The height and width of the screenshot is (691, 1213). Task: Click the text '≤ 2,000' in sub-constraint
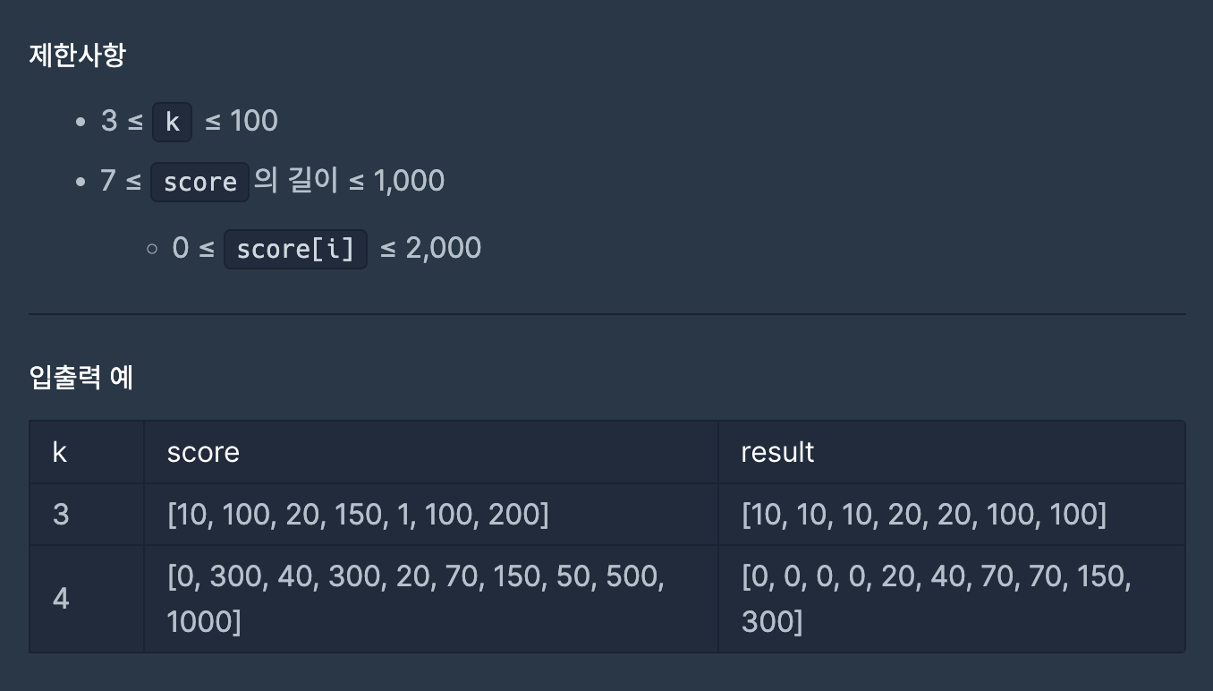pos(431,248)
